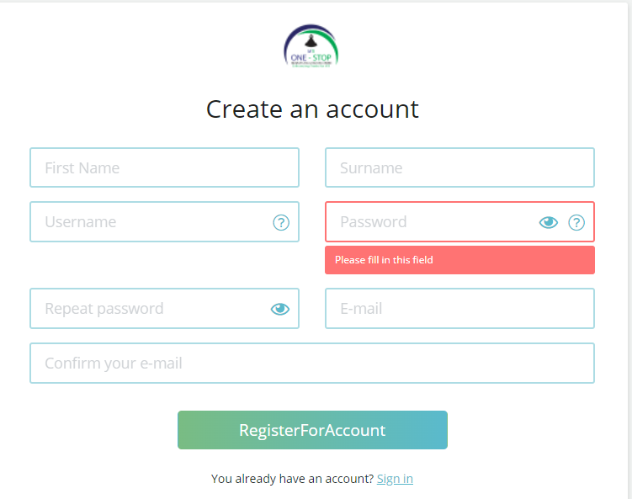Click the 'Please fill in this field' error banner

coord(459,260)
